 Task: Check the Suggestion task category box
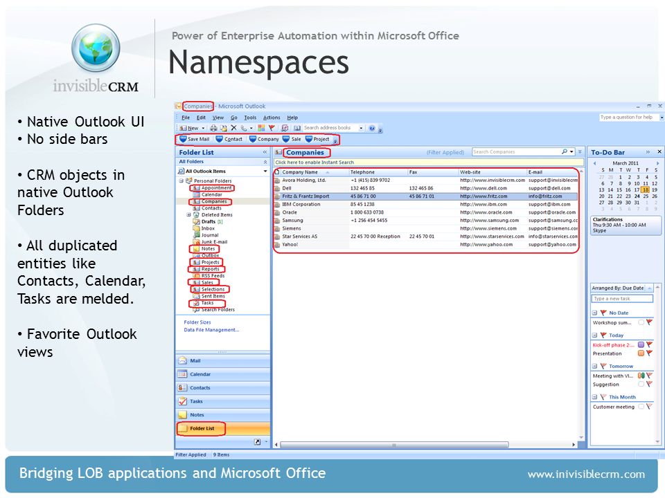tap(641, 384)
